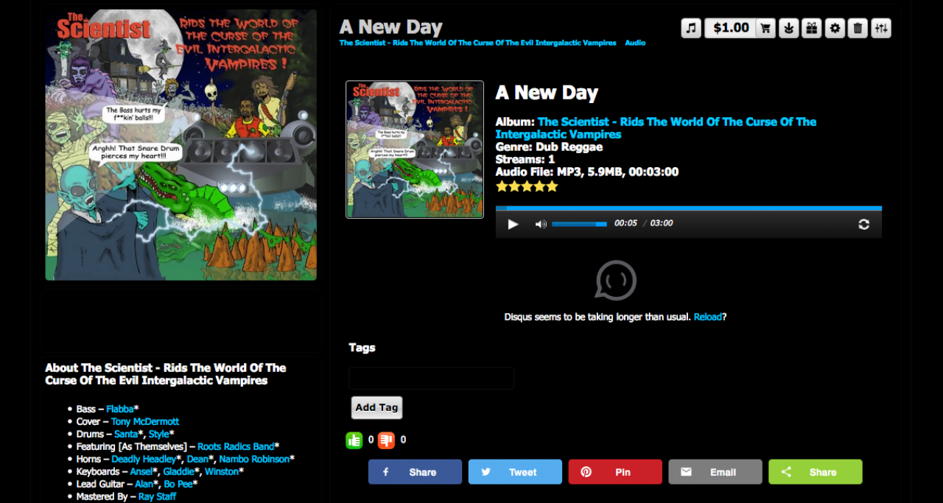The width and height of the screenshot is (943, 503).
Task: Click the Add Tag button
Action: click(x=376, y=407)
